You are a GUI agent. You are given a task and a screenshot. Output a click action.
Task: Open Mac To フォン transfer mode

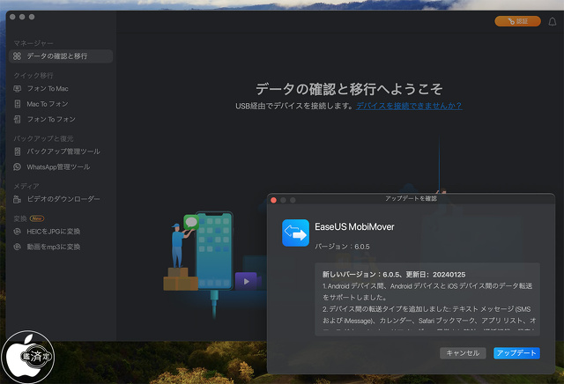tap(47, 104)
